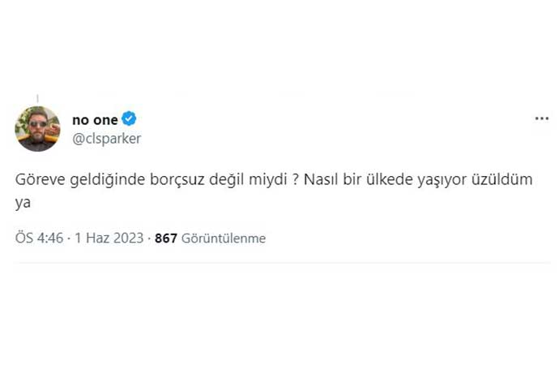Click the date 1 Haz 2023
This screenshot has width=559, height=365.
pos(109,238)
